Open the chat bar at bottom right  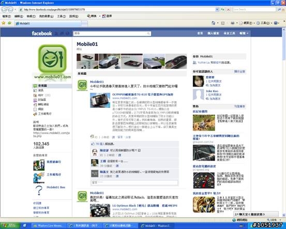(x=256, y=214)
